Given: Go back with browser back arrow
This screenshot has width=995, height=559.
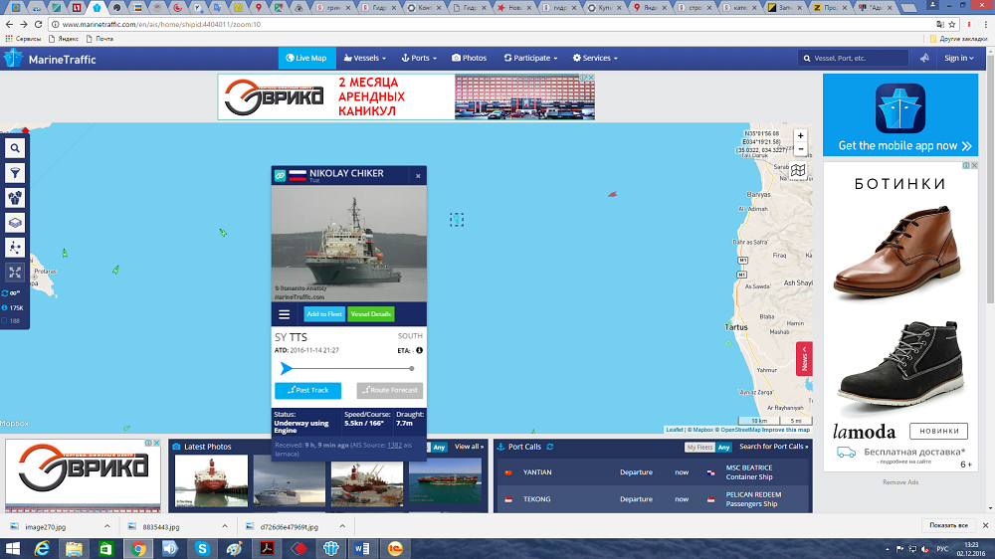Looking at the screenshot, I should 9,24.
